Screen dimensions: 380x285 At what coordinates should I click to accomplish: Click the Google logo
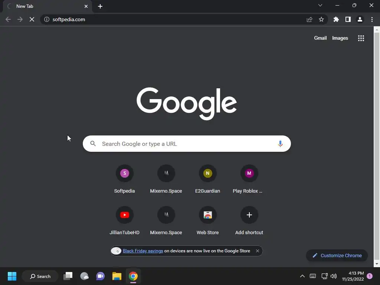[187, 104]
